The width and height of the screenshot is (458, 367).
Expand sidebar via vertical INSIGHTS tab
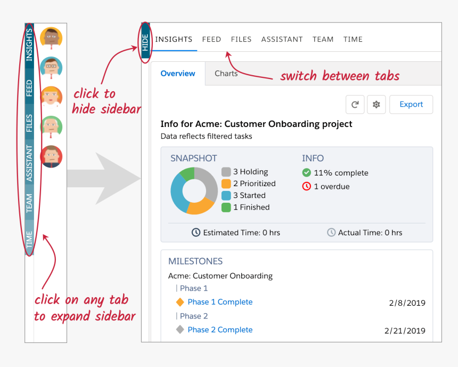click(x=29, y=45)
